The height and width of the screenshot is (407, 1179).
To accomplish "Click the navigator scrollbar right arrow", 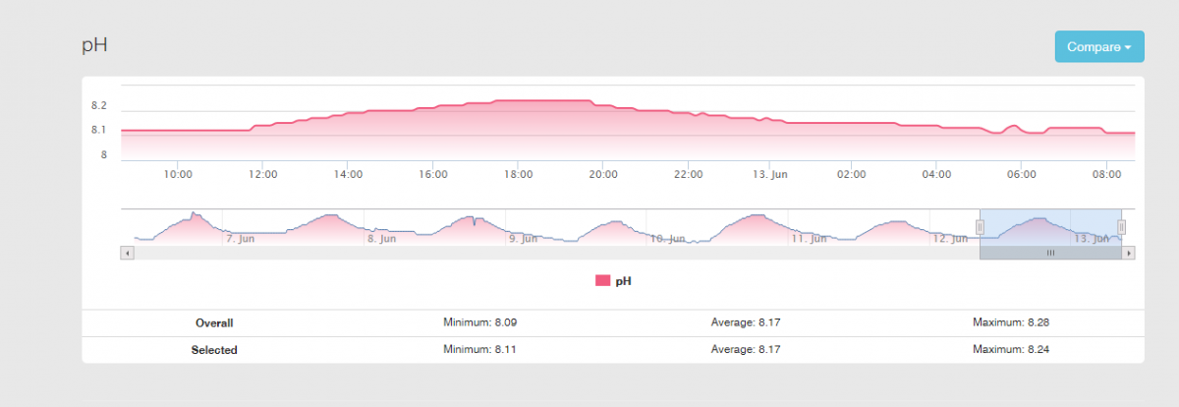I will pos(1129,253).
